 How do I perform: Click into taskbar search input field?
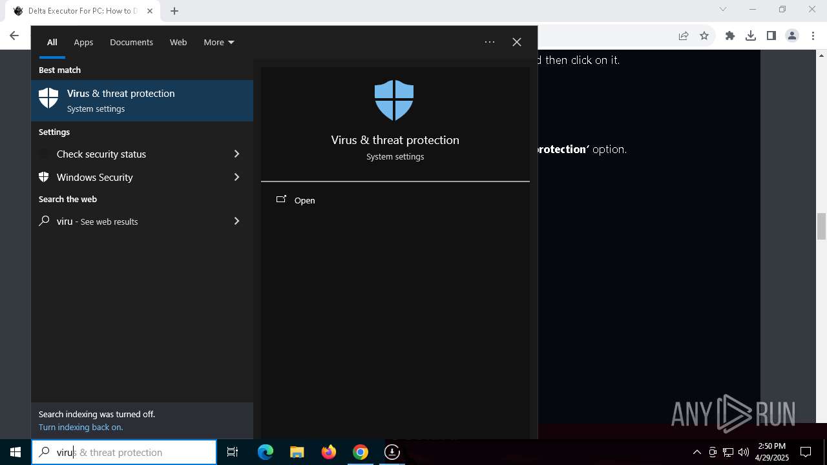coord(124,452)
